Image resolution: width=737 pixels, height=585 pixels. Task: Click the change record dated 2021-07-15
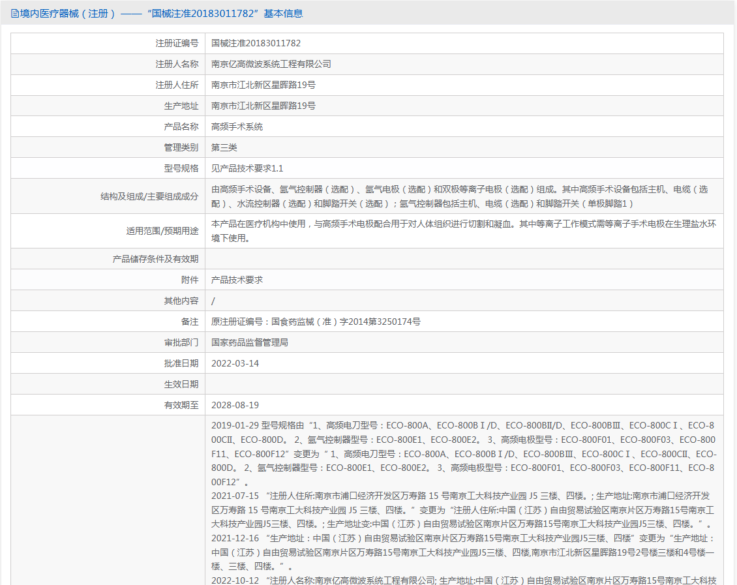(463, 510)
